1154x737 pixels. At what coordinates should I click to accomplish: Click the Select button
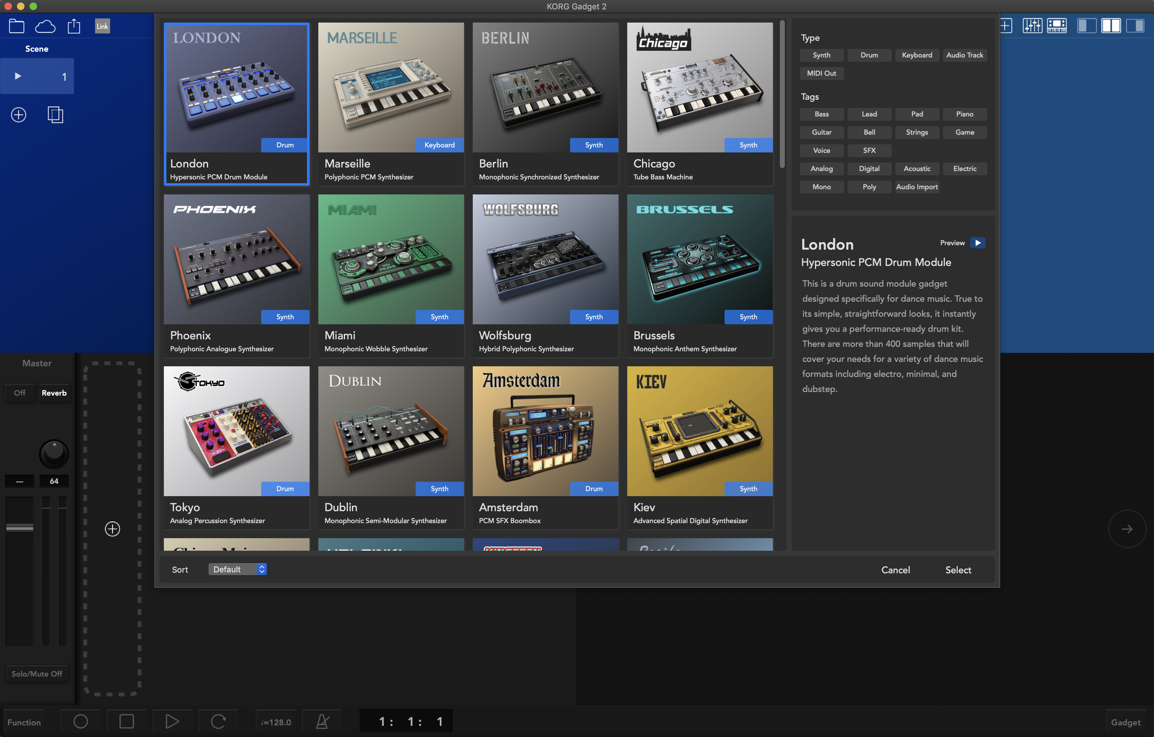pyautogui.click(x=958, y=570)
